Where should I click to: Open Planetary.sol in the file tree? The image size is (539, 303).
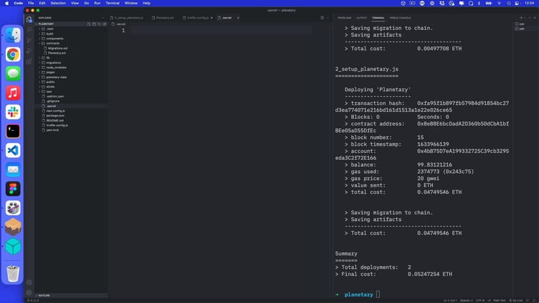[57, 53]
